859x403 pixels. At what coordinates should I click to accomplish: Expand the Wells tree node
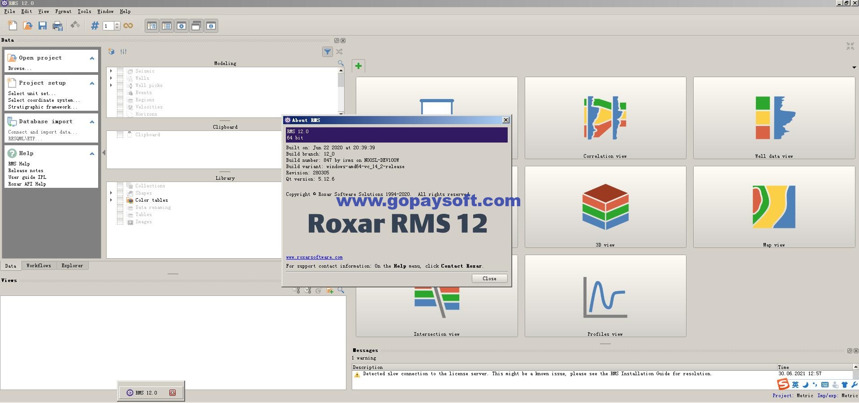tap(111, 78)
